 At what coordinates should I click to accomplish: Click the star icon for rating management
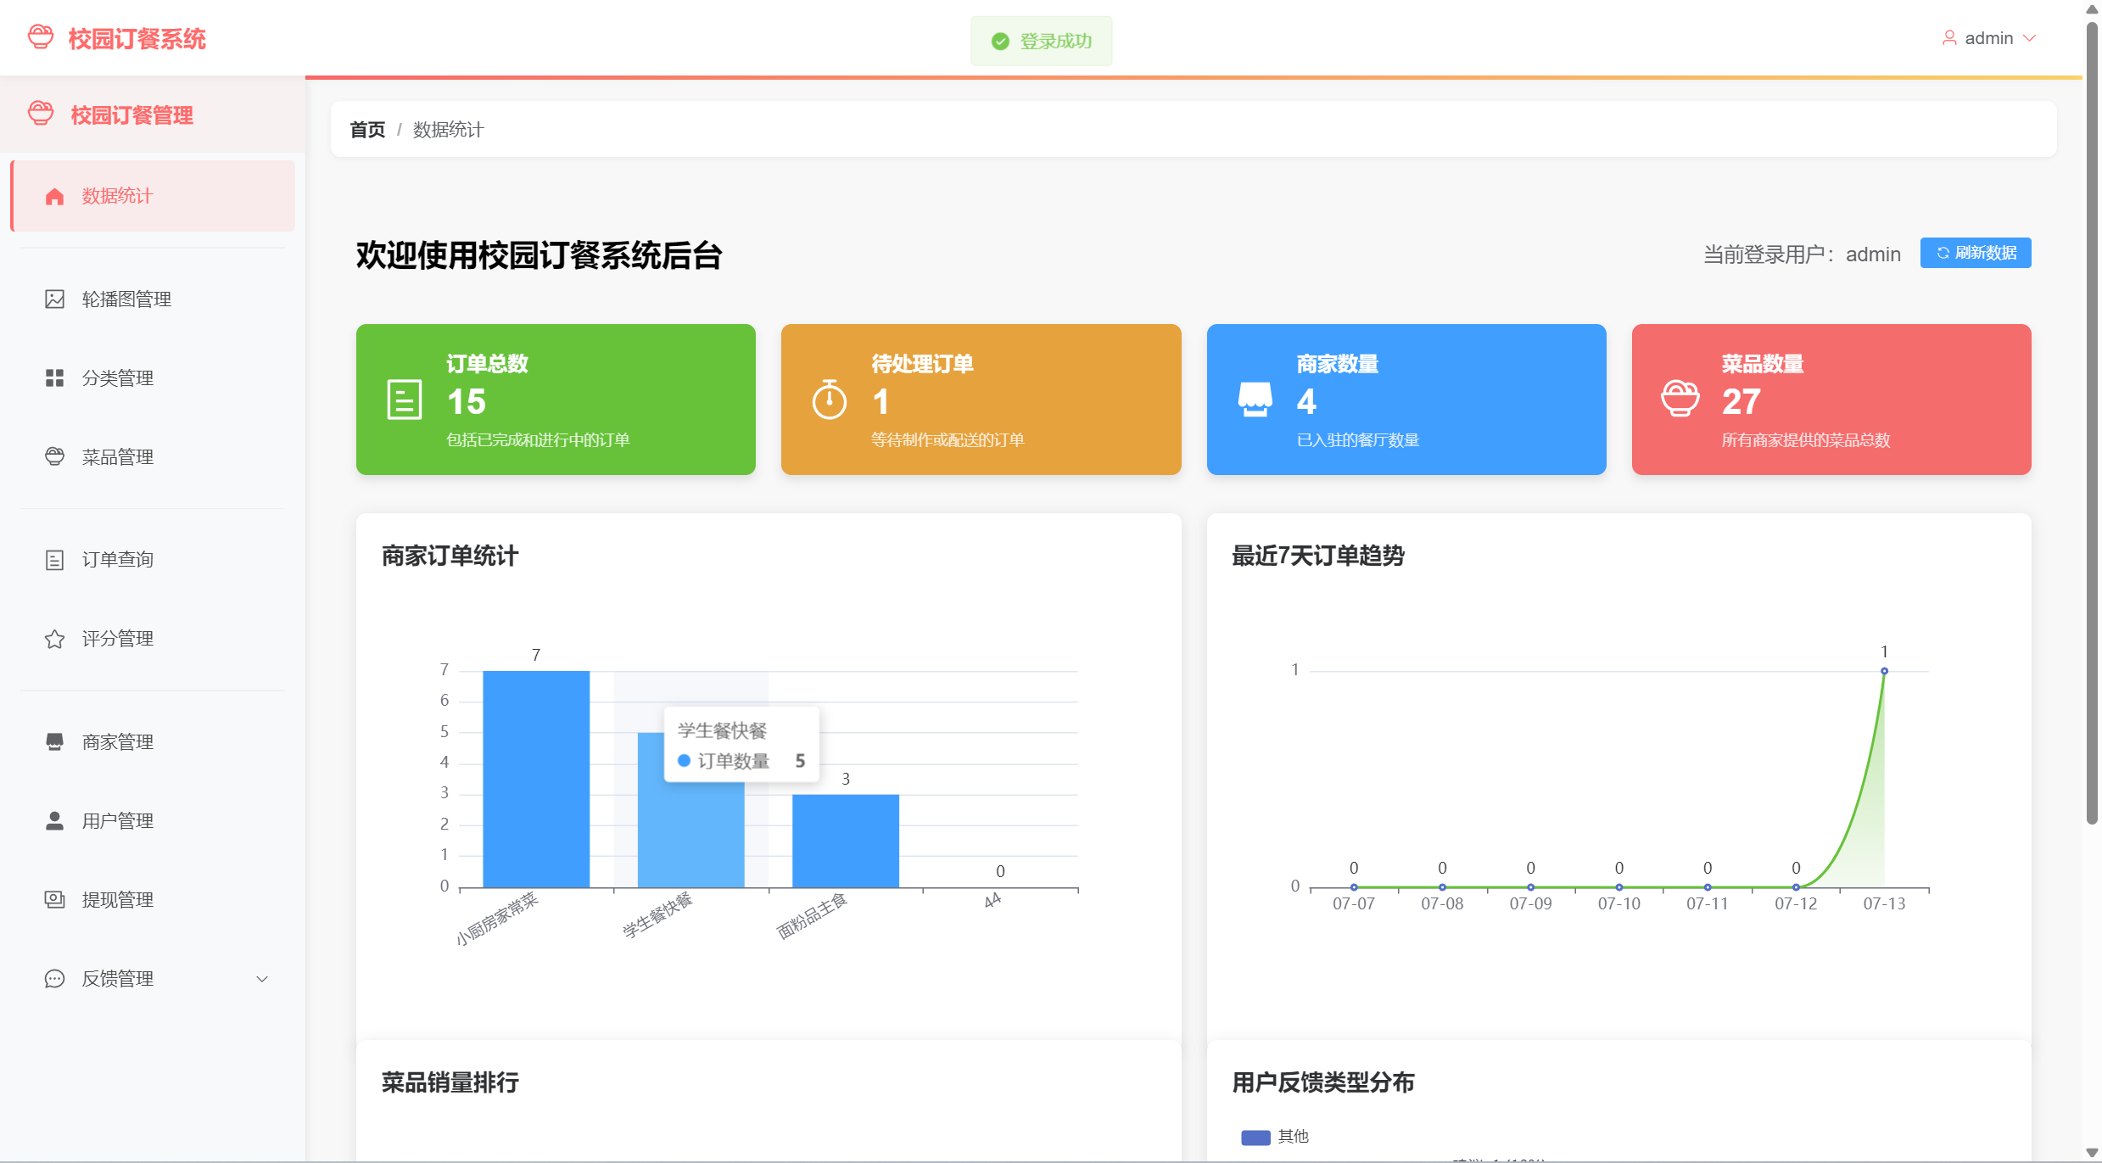(54, 639)
